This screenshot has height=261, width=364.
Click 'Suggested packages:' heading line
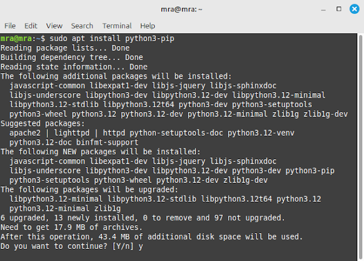point(42,124)
